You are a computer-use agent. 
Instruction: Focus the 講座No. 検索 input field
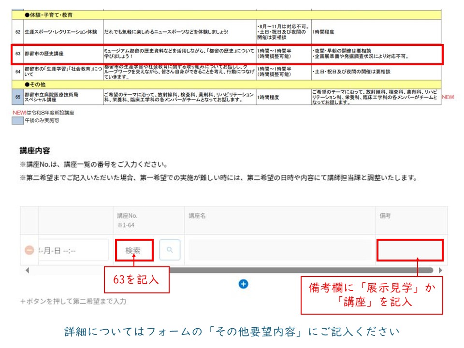[x=134, y=250]
